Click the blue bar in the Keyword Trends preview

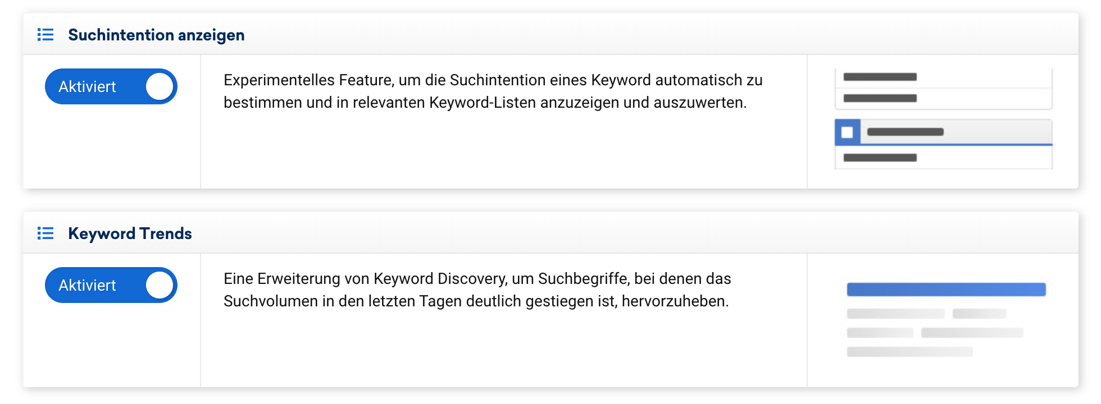coord(946,290)
